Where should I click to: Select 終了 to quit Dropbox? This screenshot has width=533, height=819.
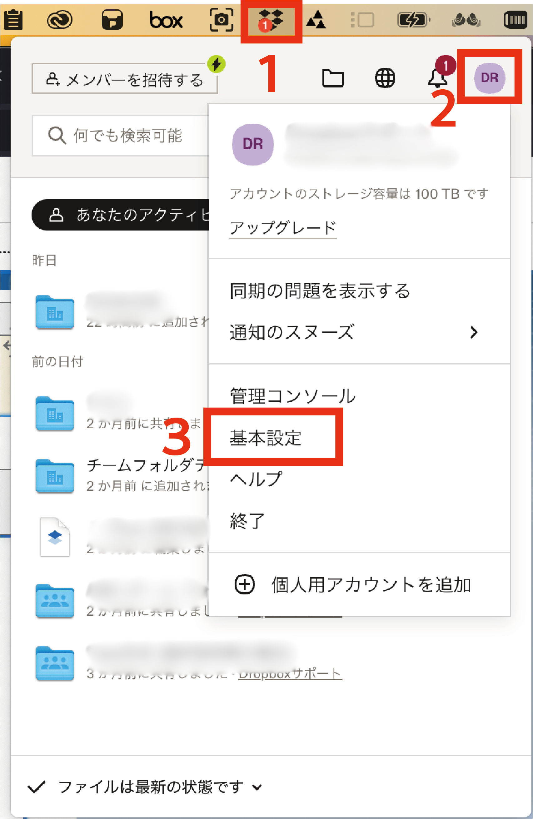pos(247,521)
